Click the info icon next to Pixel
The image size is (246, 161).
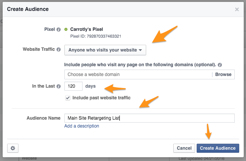pyautogui.click(x=58, y=30)
